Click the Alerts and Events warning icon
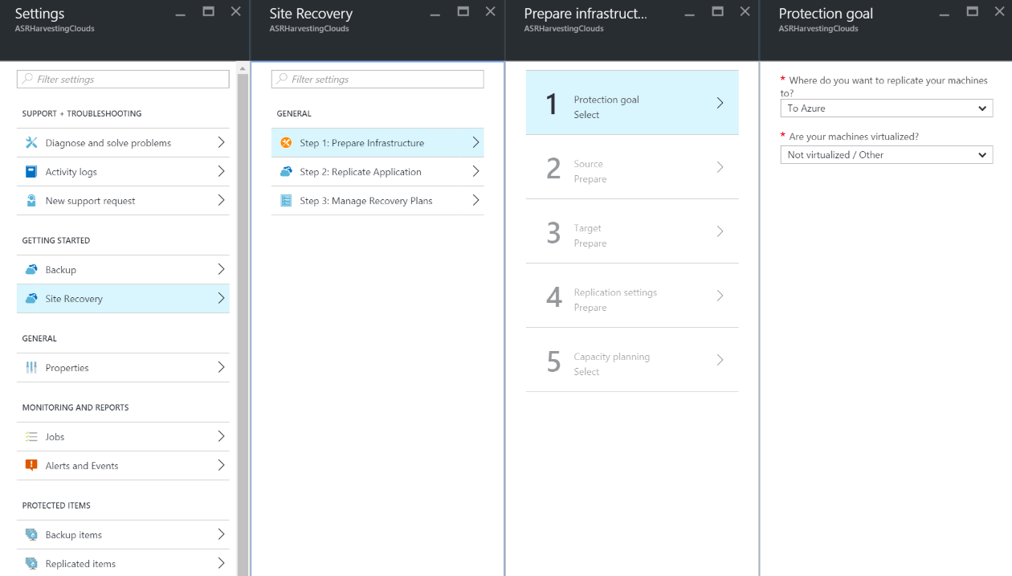1012x576 pixels. (x=31, y=466)
